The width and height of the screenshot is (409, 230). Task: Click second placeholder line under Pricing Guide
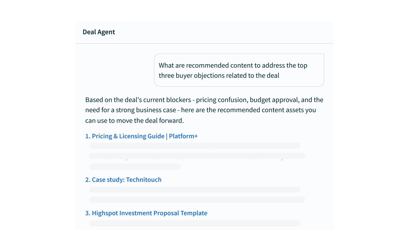(197, 156)
